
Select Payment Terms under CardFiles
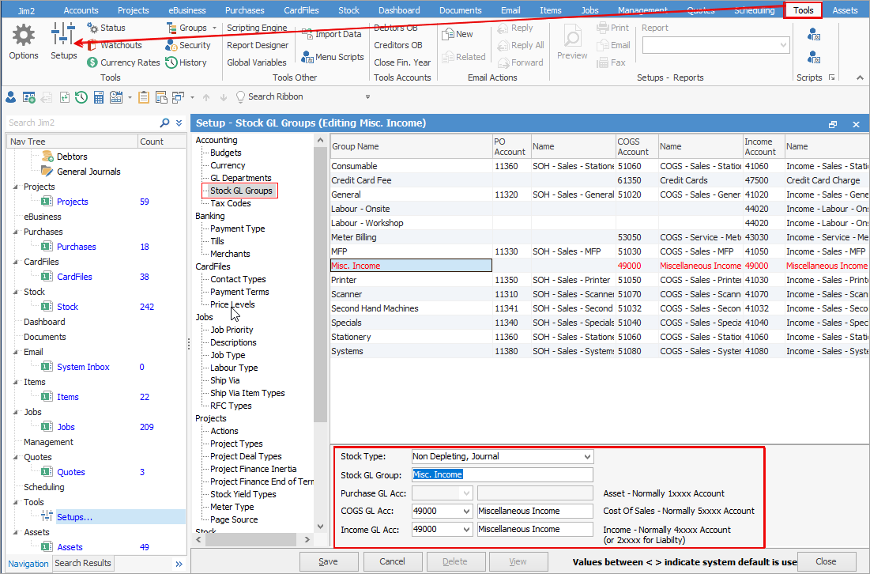239,292
